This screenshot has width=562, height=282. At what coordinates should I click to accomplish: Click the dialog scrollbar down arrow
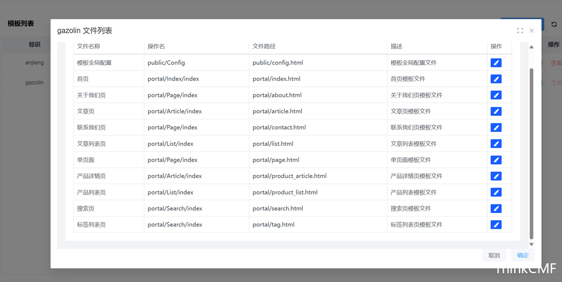click(531, 245)
